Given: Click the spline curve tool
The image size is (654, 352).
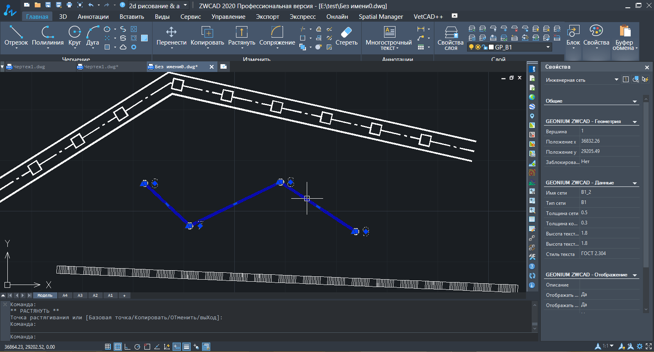Looking at the screenshot, I should [123, 29].
